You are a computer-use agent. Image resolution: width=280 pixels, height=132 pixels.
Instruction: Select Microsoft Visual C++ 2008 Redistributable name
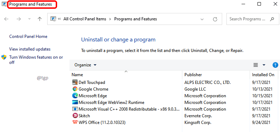tap(129, 109)
